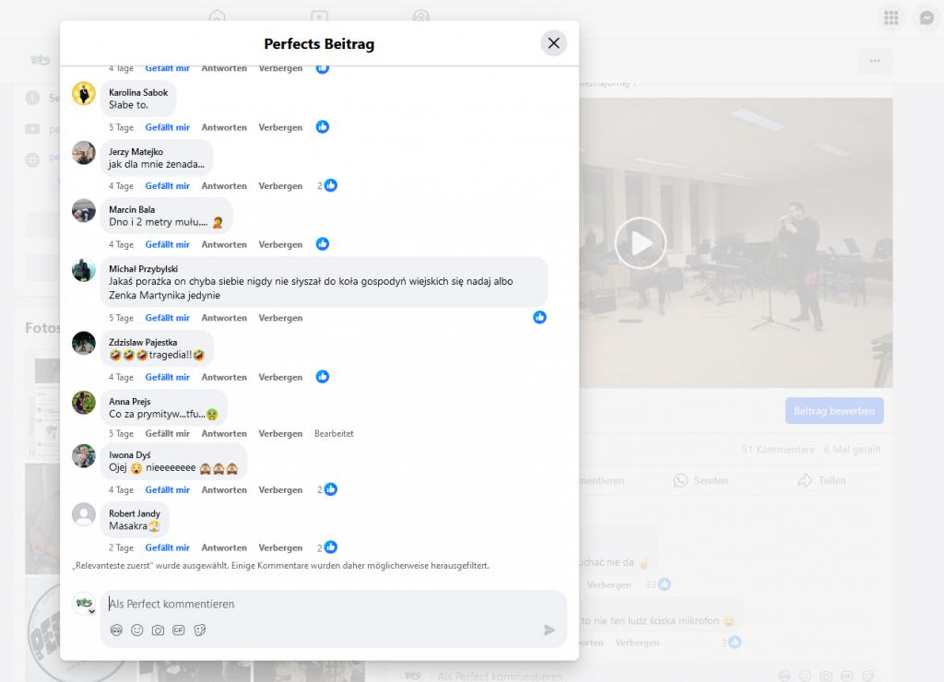The image size is (944, 682).
Task: Open Michał Przybylski's profile name link
Action: (143, 269)
